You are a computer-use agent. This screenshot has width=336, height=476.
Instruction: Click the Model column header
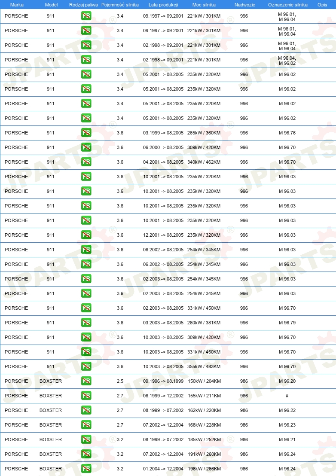pyautogui.click(x=51, y=5)
